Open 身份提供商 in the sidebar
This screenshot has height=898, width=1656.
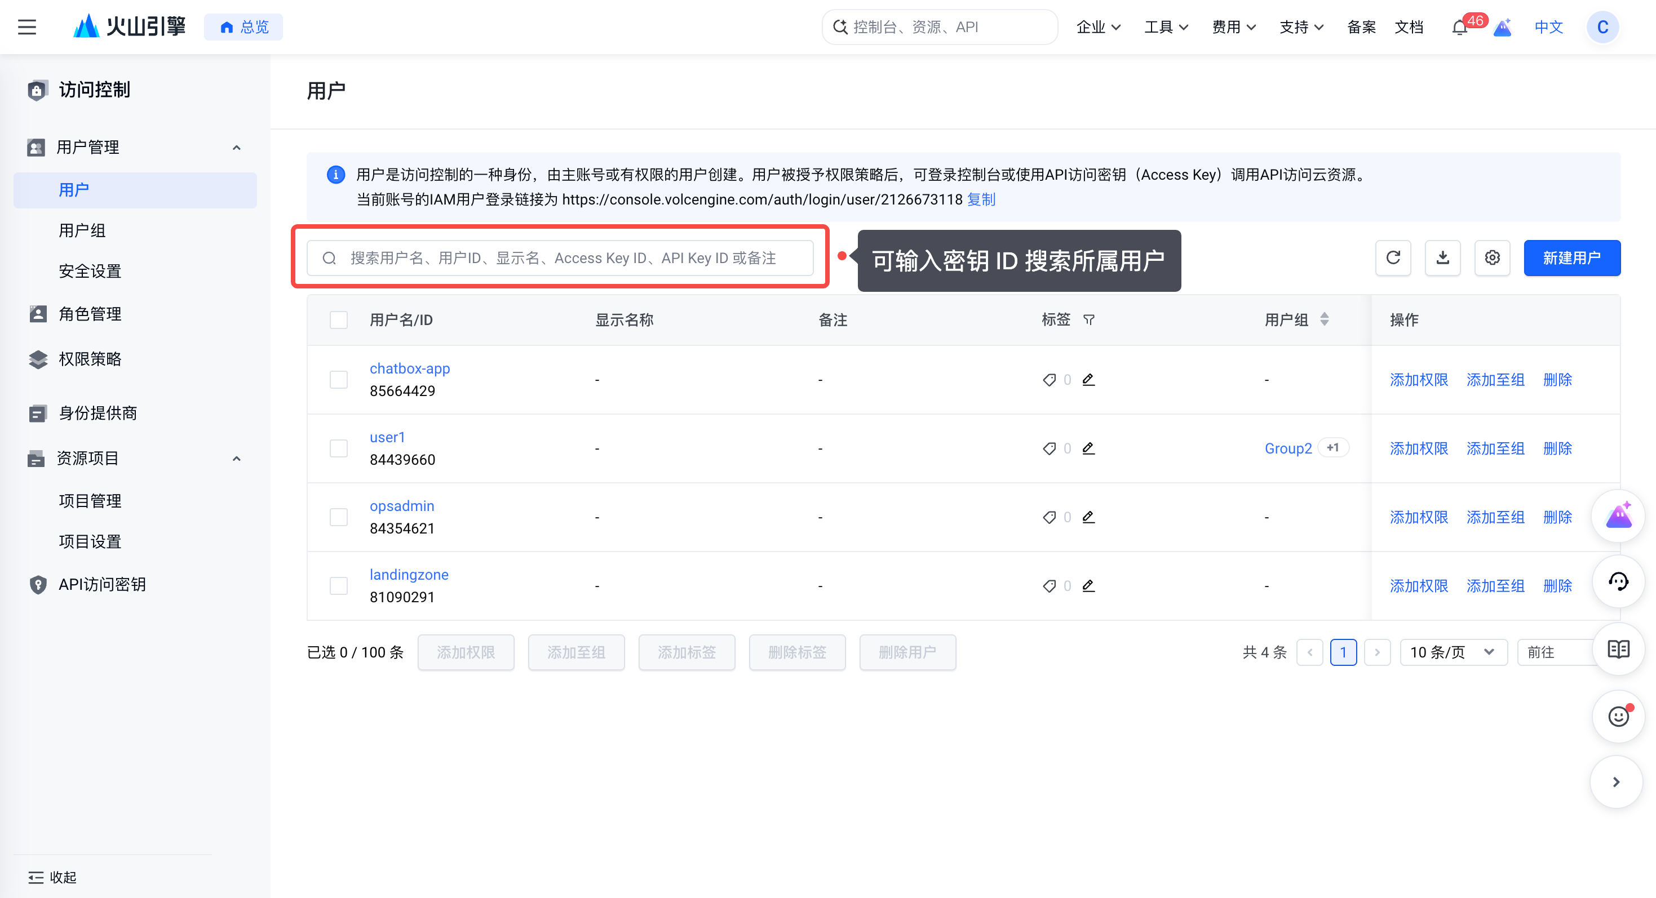[98, 413]
